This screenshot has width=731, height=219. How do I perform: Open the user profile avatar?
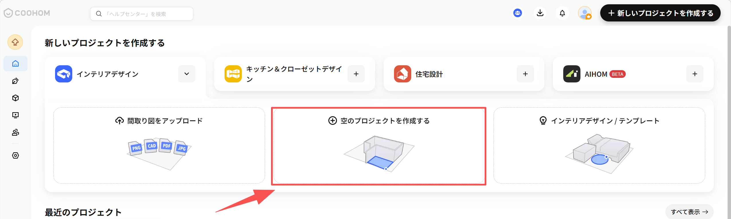585,13
